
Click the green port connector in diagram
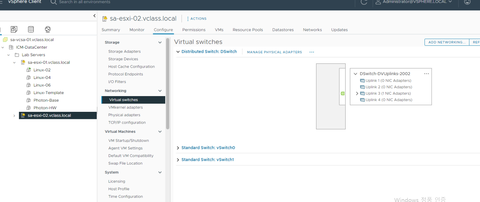(343, 93)
